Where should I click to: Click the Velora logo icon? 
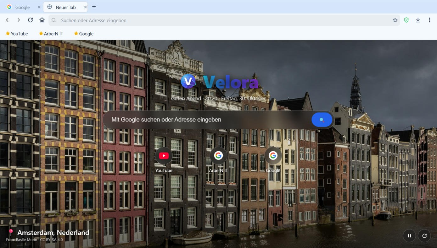[188, 82]
